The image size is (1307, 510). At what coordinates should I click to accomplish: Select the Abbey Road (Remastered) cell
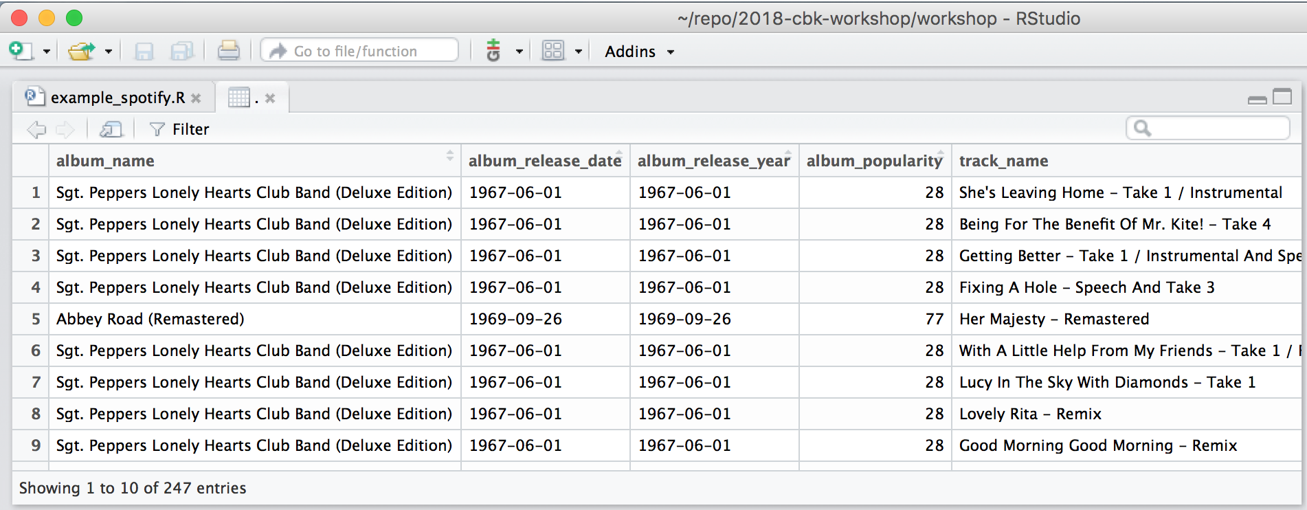254,319
